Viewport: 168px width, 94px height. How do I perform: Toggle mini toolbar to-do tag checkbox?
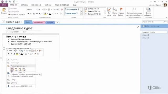(x=33, y=51)
